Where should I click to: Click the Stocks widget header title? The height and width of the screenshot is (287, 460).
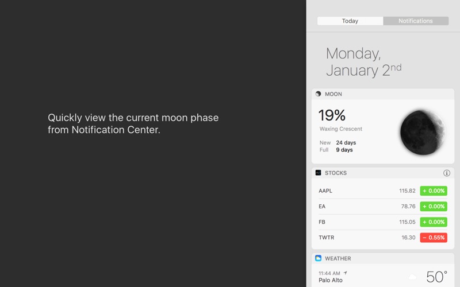tap(336, 173)
